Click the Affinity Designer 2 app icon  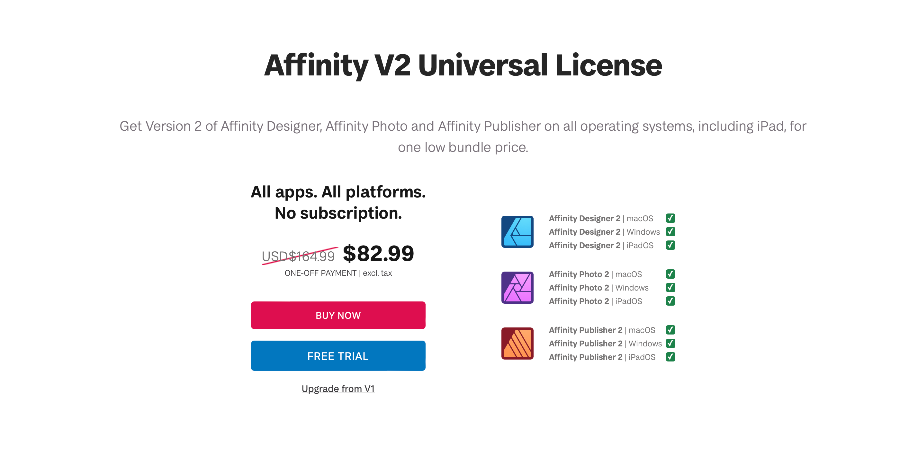click(517, 232)
